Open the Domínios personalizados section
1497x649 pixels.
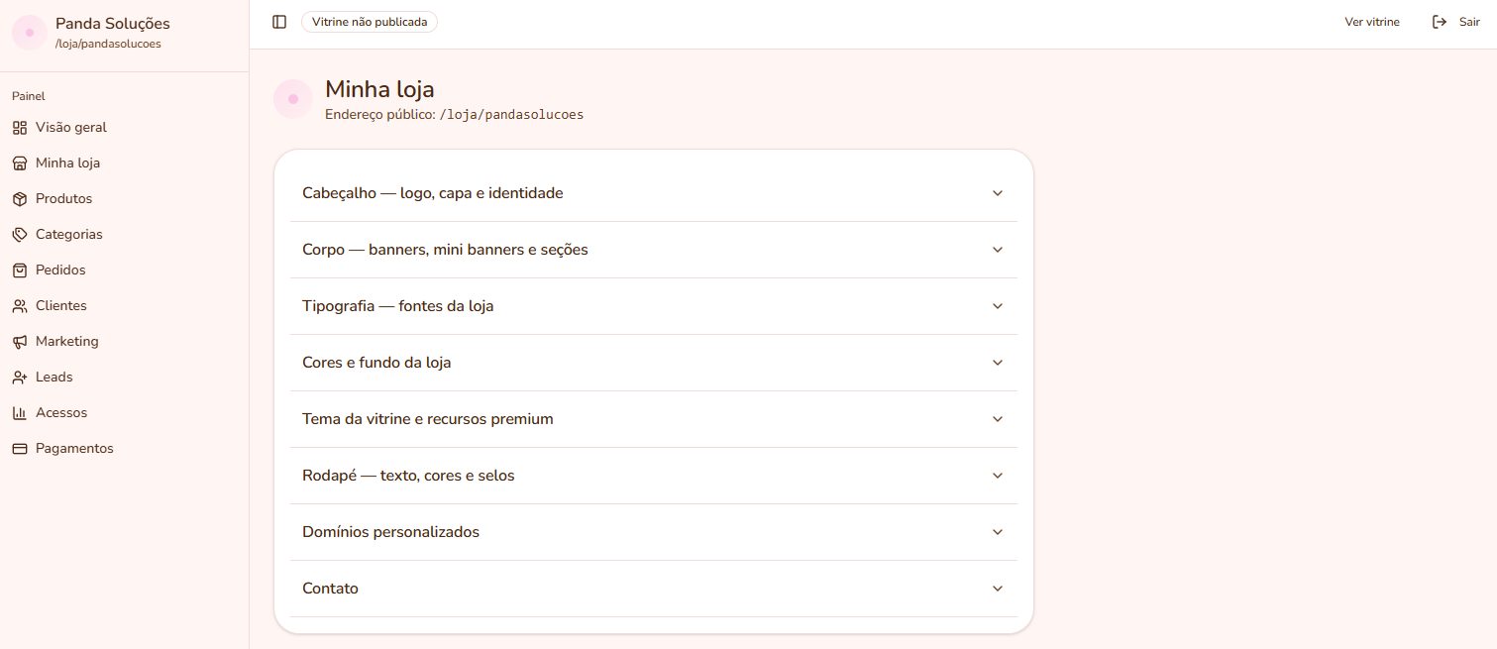coord(654,532)
